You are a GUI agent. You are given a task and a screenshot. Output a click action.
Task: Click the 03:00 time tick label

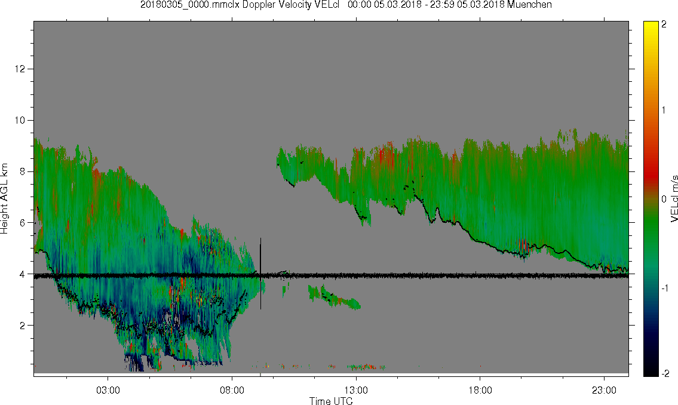click(x=108, y=390)
